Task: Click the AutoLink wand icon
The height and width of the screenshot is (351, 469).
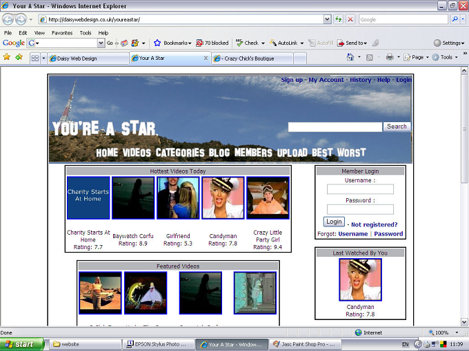Action: (x=273, y=43)
